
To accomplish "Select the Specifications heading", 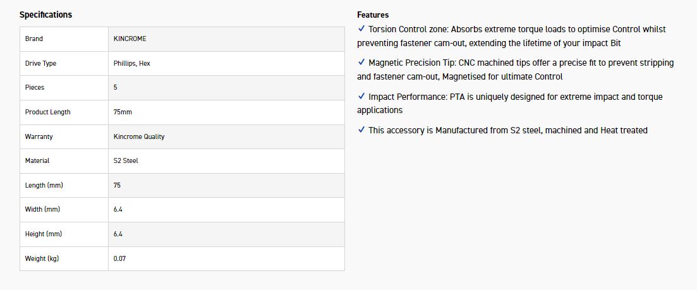I will coord(45,15).
